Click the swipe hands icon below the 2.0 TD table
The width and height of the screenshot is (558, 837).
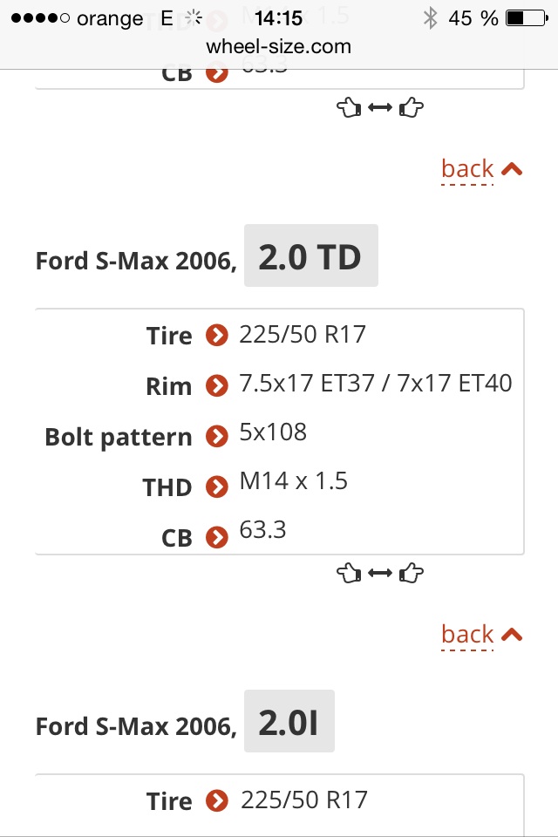[379, 574]
